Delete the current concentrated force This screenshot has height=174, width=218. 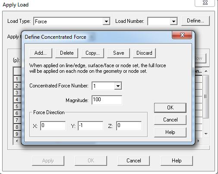pos(66,53)
